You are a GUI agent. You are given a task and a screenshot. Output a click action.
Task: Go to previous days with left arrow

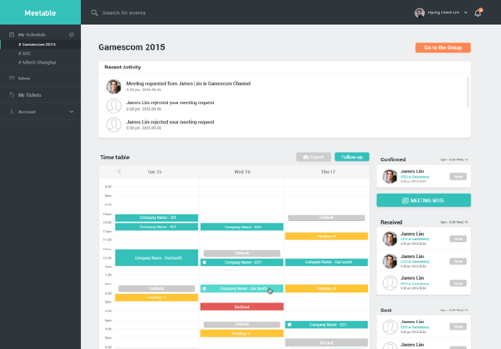click(119, 172)
